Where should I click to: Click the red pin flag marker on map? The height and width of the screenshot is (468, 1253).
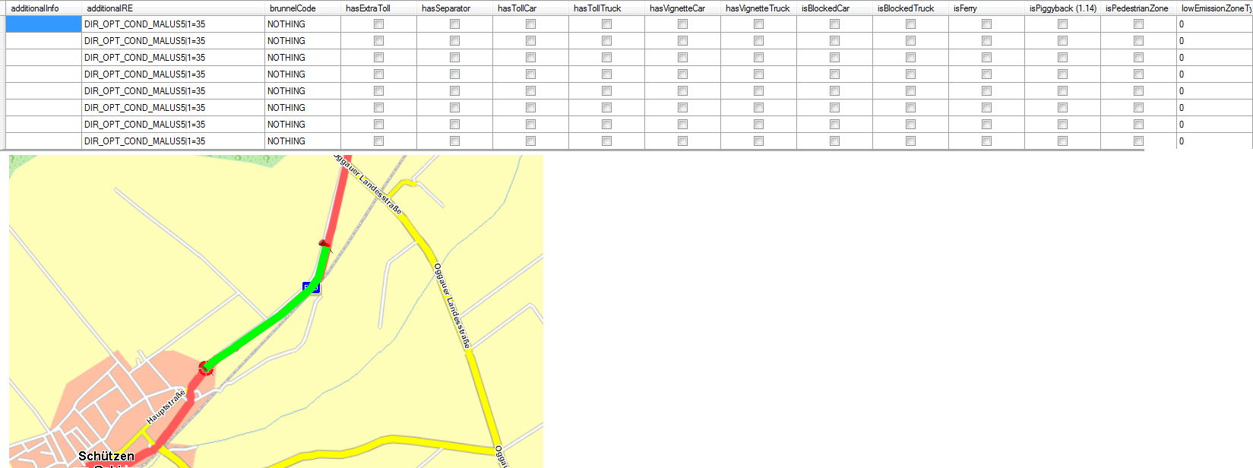click(324, 244)
